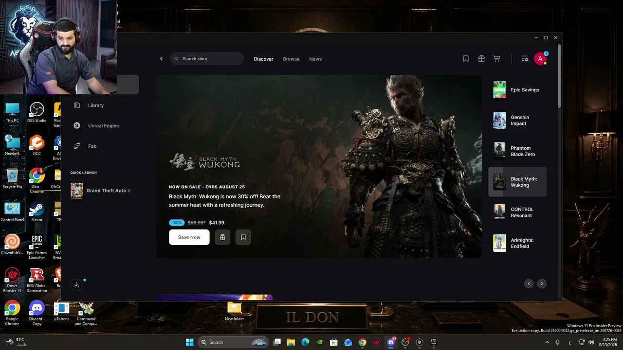Open Discord from the taskbar

coord(391,342)
